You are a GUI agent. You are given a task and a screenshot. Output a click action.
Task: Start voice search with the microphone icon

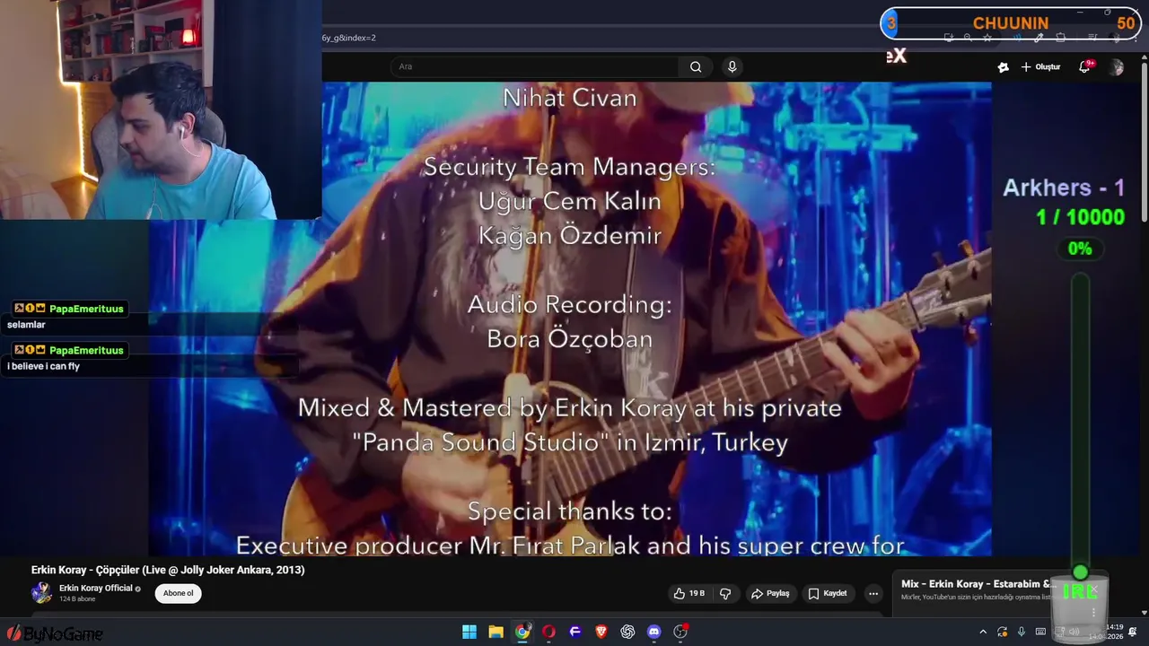[732, 66]
